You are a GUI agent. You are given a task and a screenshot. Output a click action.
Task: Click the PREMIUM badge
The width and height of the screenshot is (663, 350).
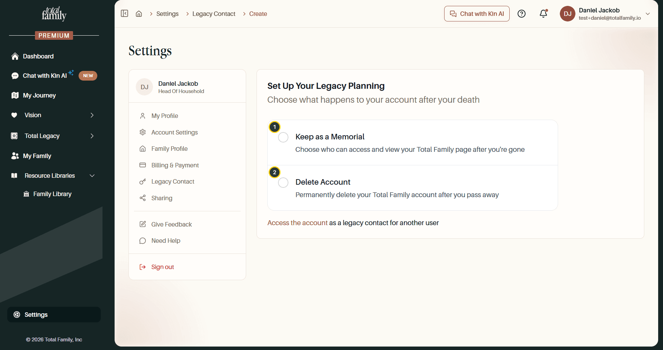tap(54, 36)
